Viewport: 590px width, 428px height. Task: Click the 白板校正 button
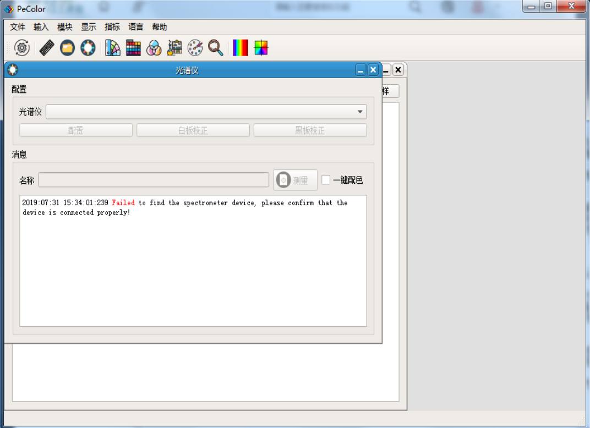(x=193, y=130)
